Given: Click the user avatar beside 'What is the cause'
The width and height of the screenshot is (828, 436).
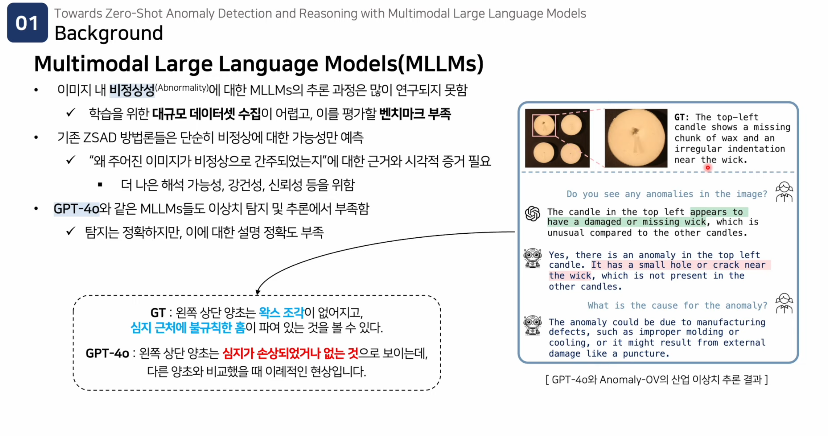Looking at the screenshot, I should 784,303.
